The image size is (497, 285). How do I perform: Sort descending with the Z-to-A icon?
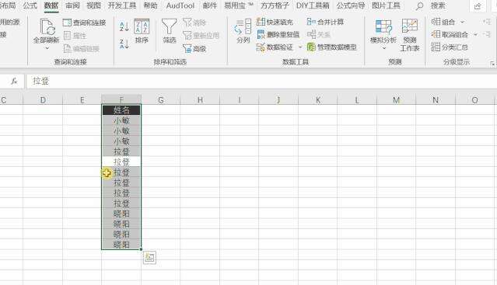124,44
